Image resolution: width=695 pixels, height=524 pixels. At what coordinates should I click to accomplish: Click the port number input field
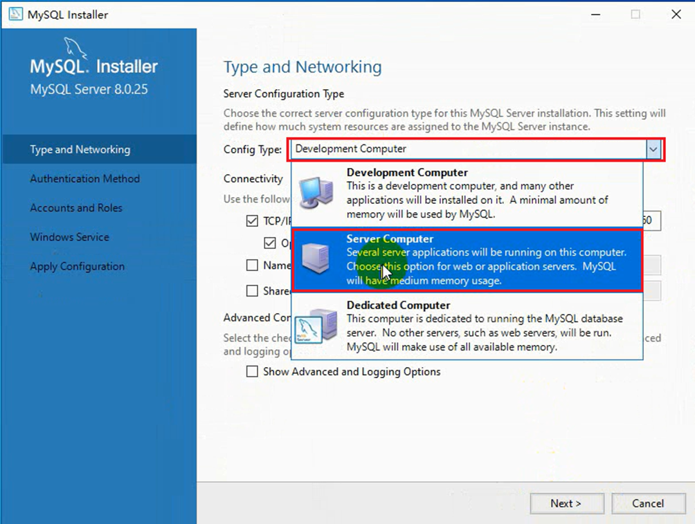pos(651,221)
